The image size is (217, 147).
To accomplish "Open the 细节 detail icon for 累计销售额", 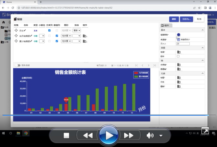I will (84, 41).
